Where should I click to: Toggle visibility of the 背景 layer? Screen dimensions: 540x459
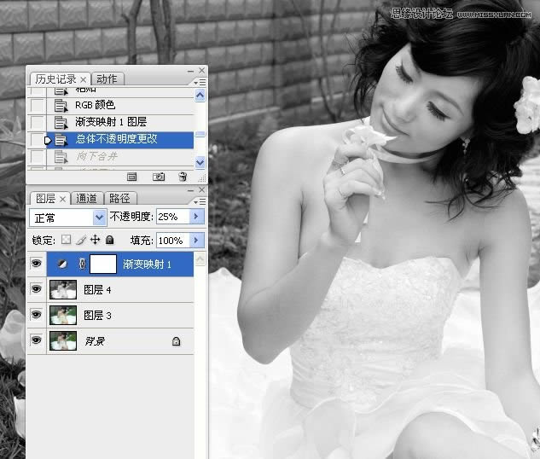tap(36, 340)
